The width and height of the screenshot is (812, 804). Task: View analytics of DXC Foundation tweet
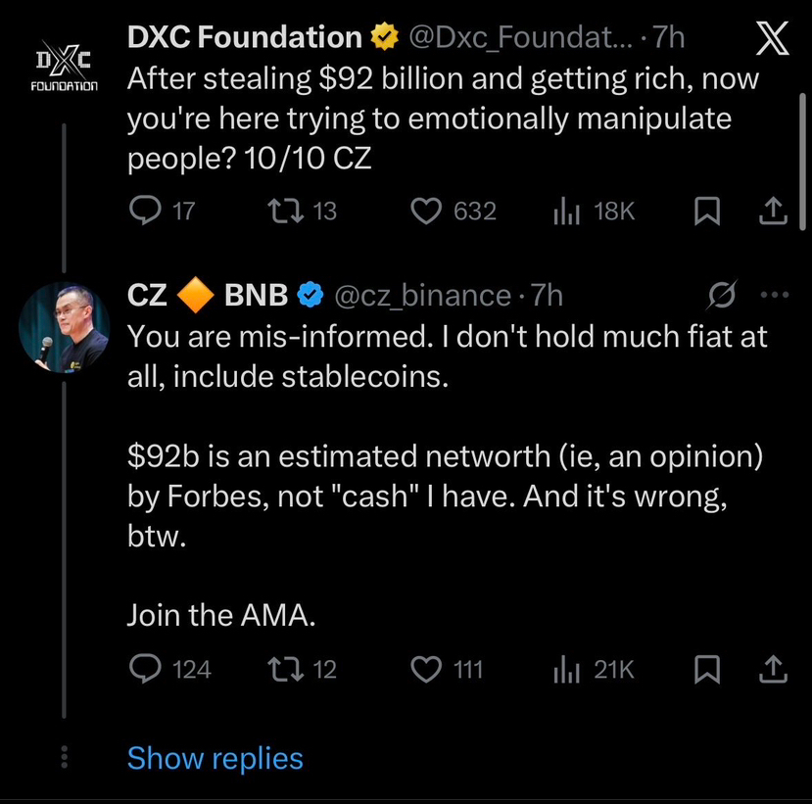[x=566, y=211]
